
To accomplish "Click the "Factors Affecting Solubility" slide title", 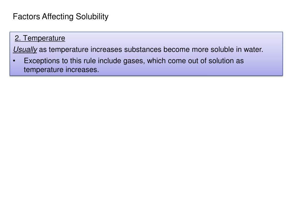I will (60, 17).
